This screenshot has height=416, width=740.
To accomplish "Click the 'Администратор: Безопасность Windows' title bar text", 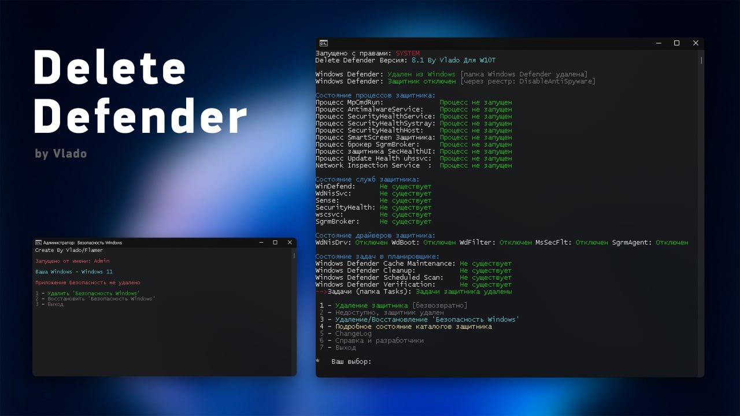I will coord(83,243).
